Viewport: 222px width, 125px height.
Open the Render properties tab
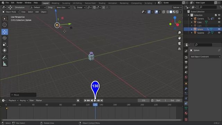coord(186,57)
